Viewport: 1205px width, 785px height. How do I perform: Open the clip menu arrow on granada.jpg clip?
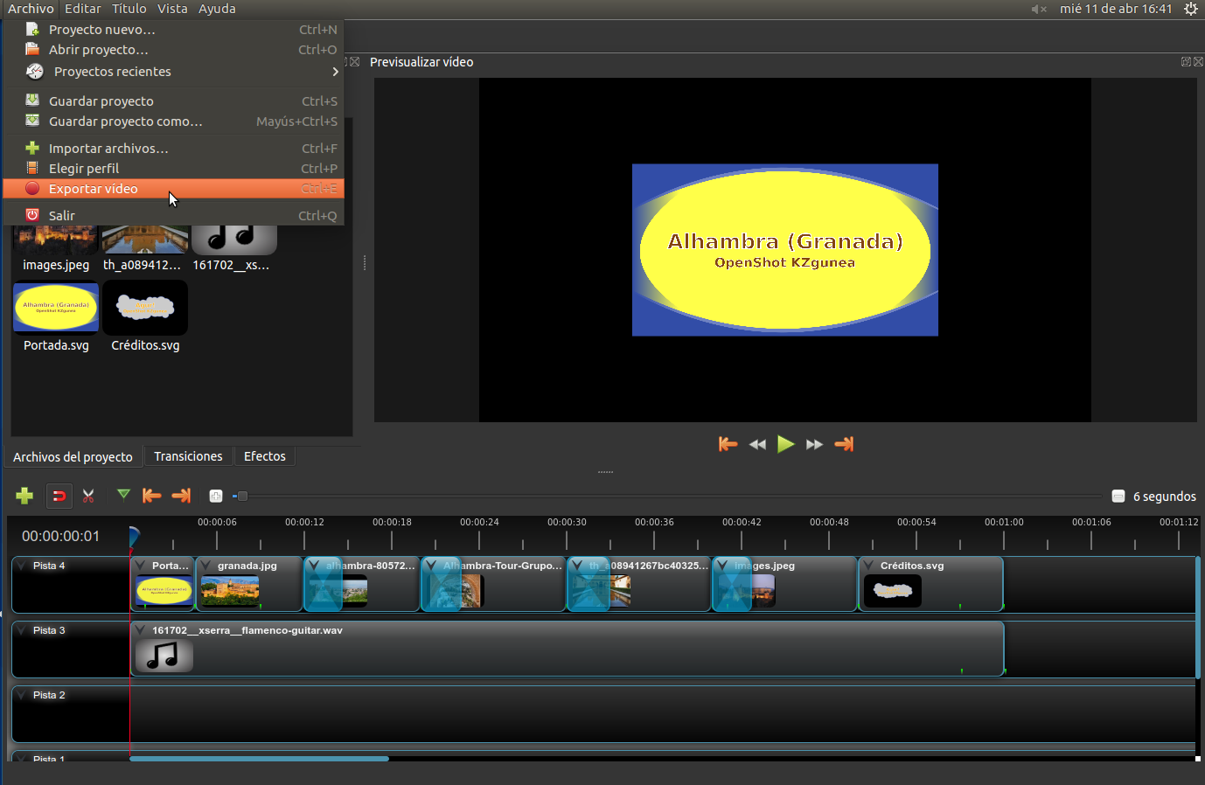[x=205, y=566]
